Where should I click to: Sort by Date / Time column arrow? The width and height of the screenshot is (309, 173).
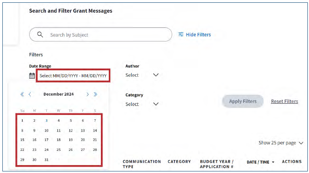point(273,162)
